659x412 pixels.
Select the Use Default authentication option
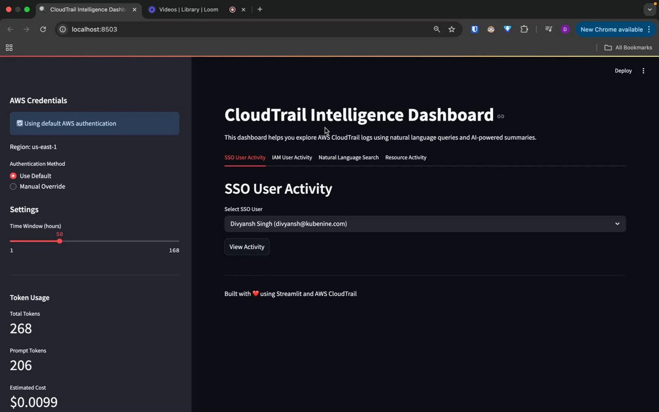coord(13,176)
